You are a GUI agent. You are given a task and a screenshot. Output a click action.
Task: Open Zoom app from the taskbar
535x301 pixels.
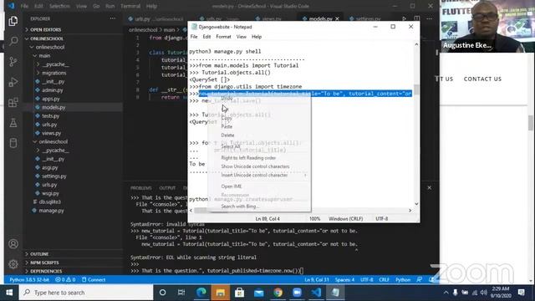[x=297, y=293]
